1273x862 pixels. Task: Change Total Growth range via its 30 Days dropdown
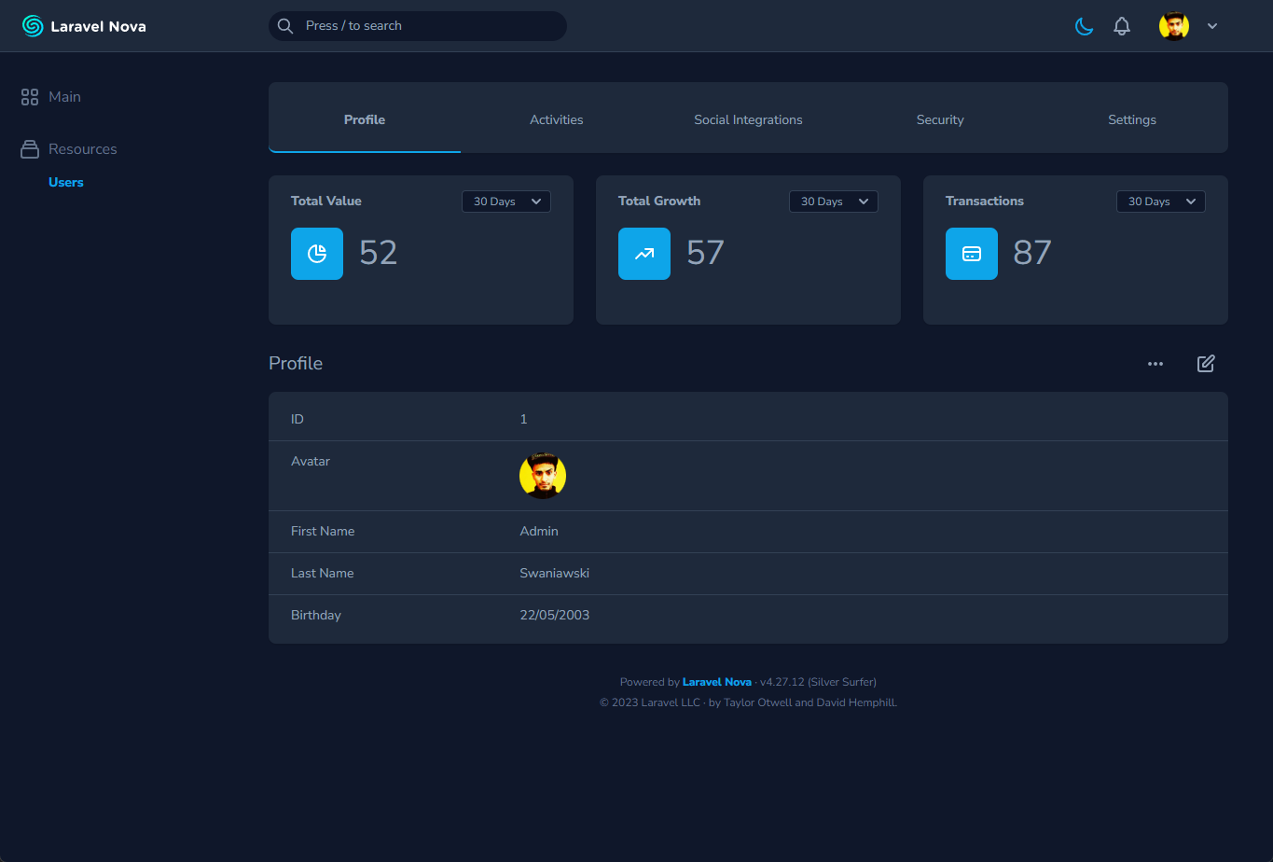point(833,201)
